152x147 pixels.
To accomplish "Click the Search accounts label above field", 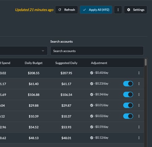I will tap(61, 42).
